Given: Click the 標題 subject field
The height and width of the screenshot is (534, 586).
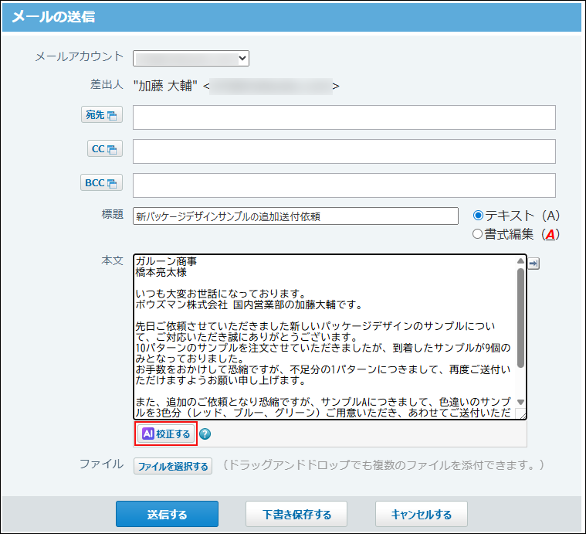Looking at the screenshot, I should (296, 216).
